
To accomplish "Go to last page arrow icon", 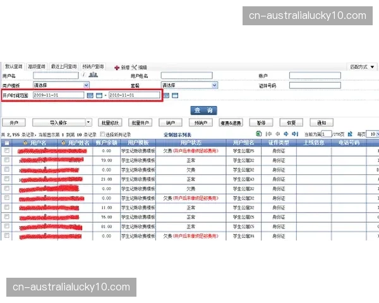I will pos(295,134).
